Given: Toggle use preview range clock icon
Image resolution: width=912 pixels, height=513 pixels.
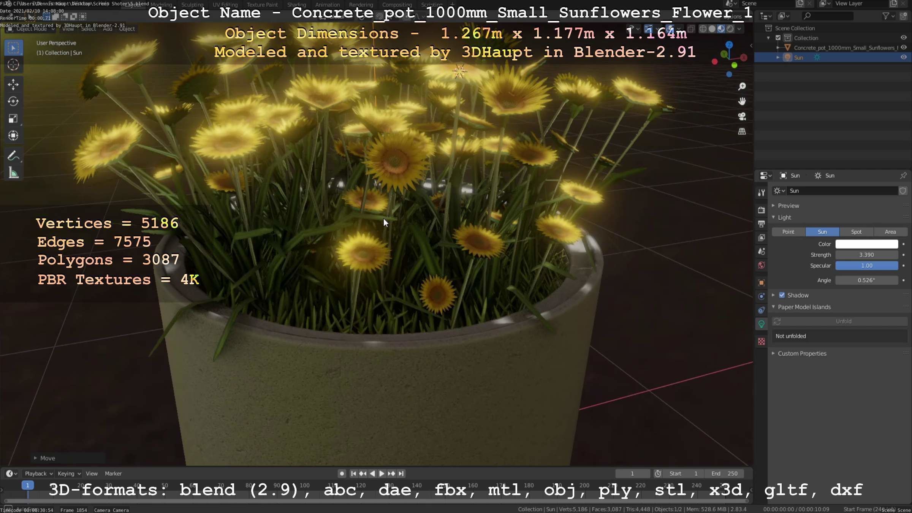Looking at the screenshot, I should [x=658, y=473].
